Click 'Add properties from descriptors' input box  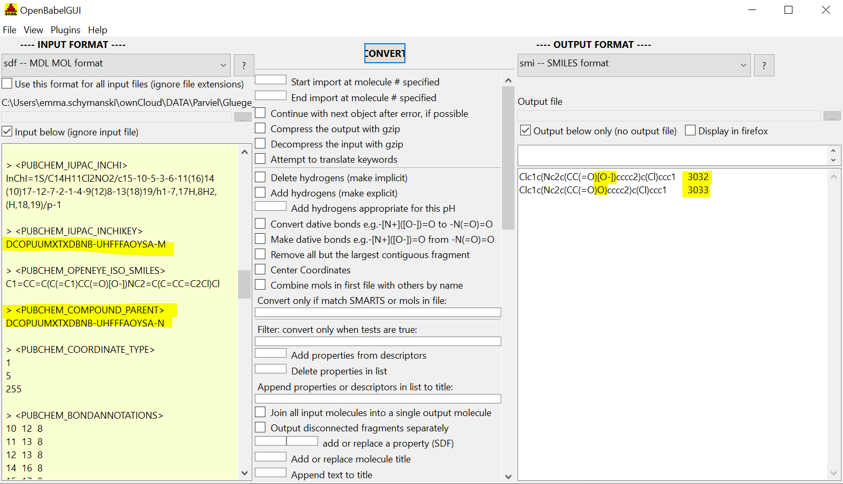pos(271,353)
